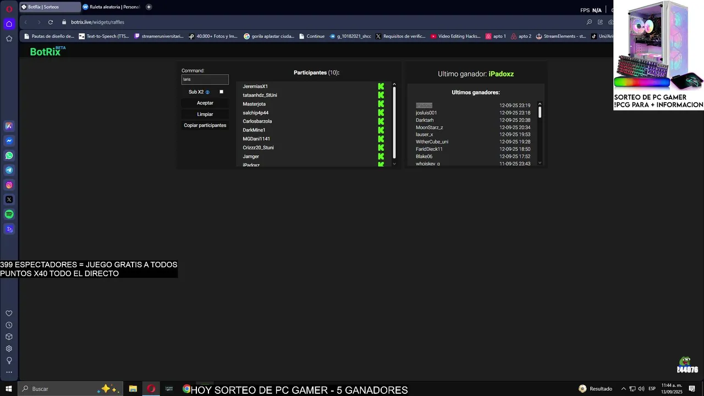Open the sidebar three-dot more options
This screenshot has width=704, height=396.
[x=9, y=372]
